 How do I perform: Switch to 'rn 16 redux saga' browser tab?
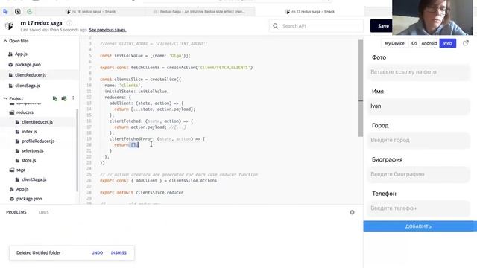[91, 12]
